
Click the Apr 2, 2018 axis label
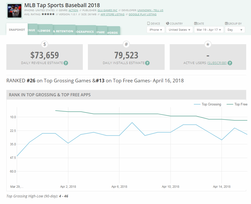click(x=68, y=186)
